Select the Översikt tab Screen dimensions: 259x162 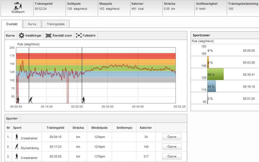point(12,24)
